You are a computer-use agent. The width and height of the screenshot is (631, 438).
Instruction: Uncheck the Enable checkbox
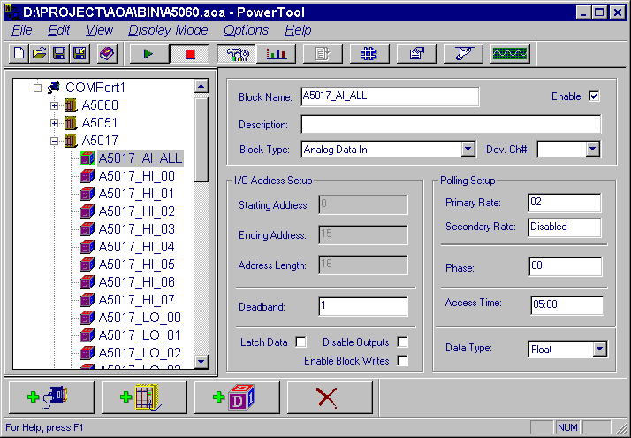tap(594, 96)
